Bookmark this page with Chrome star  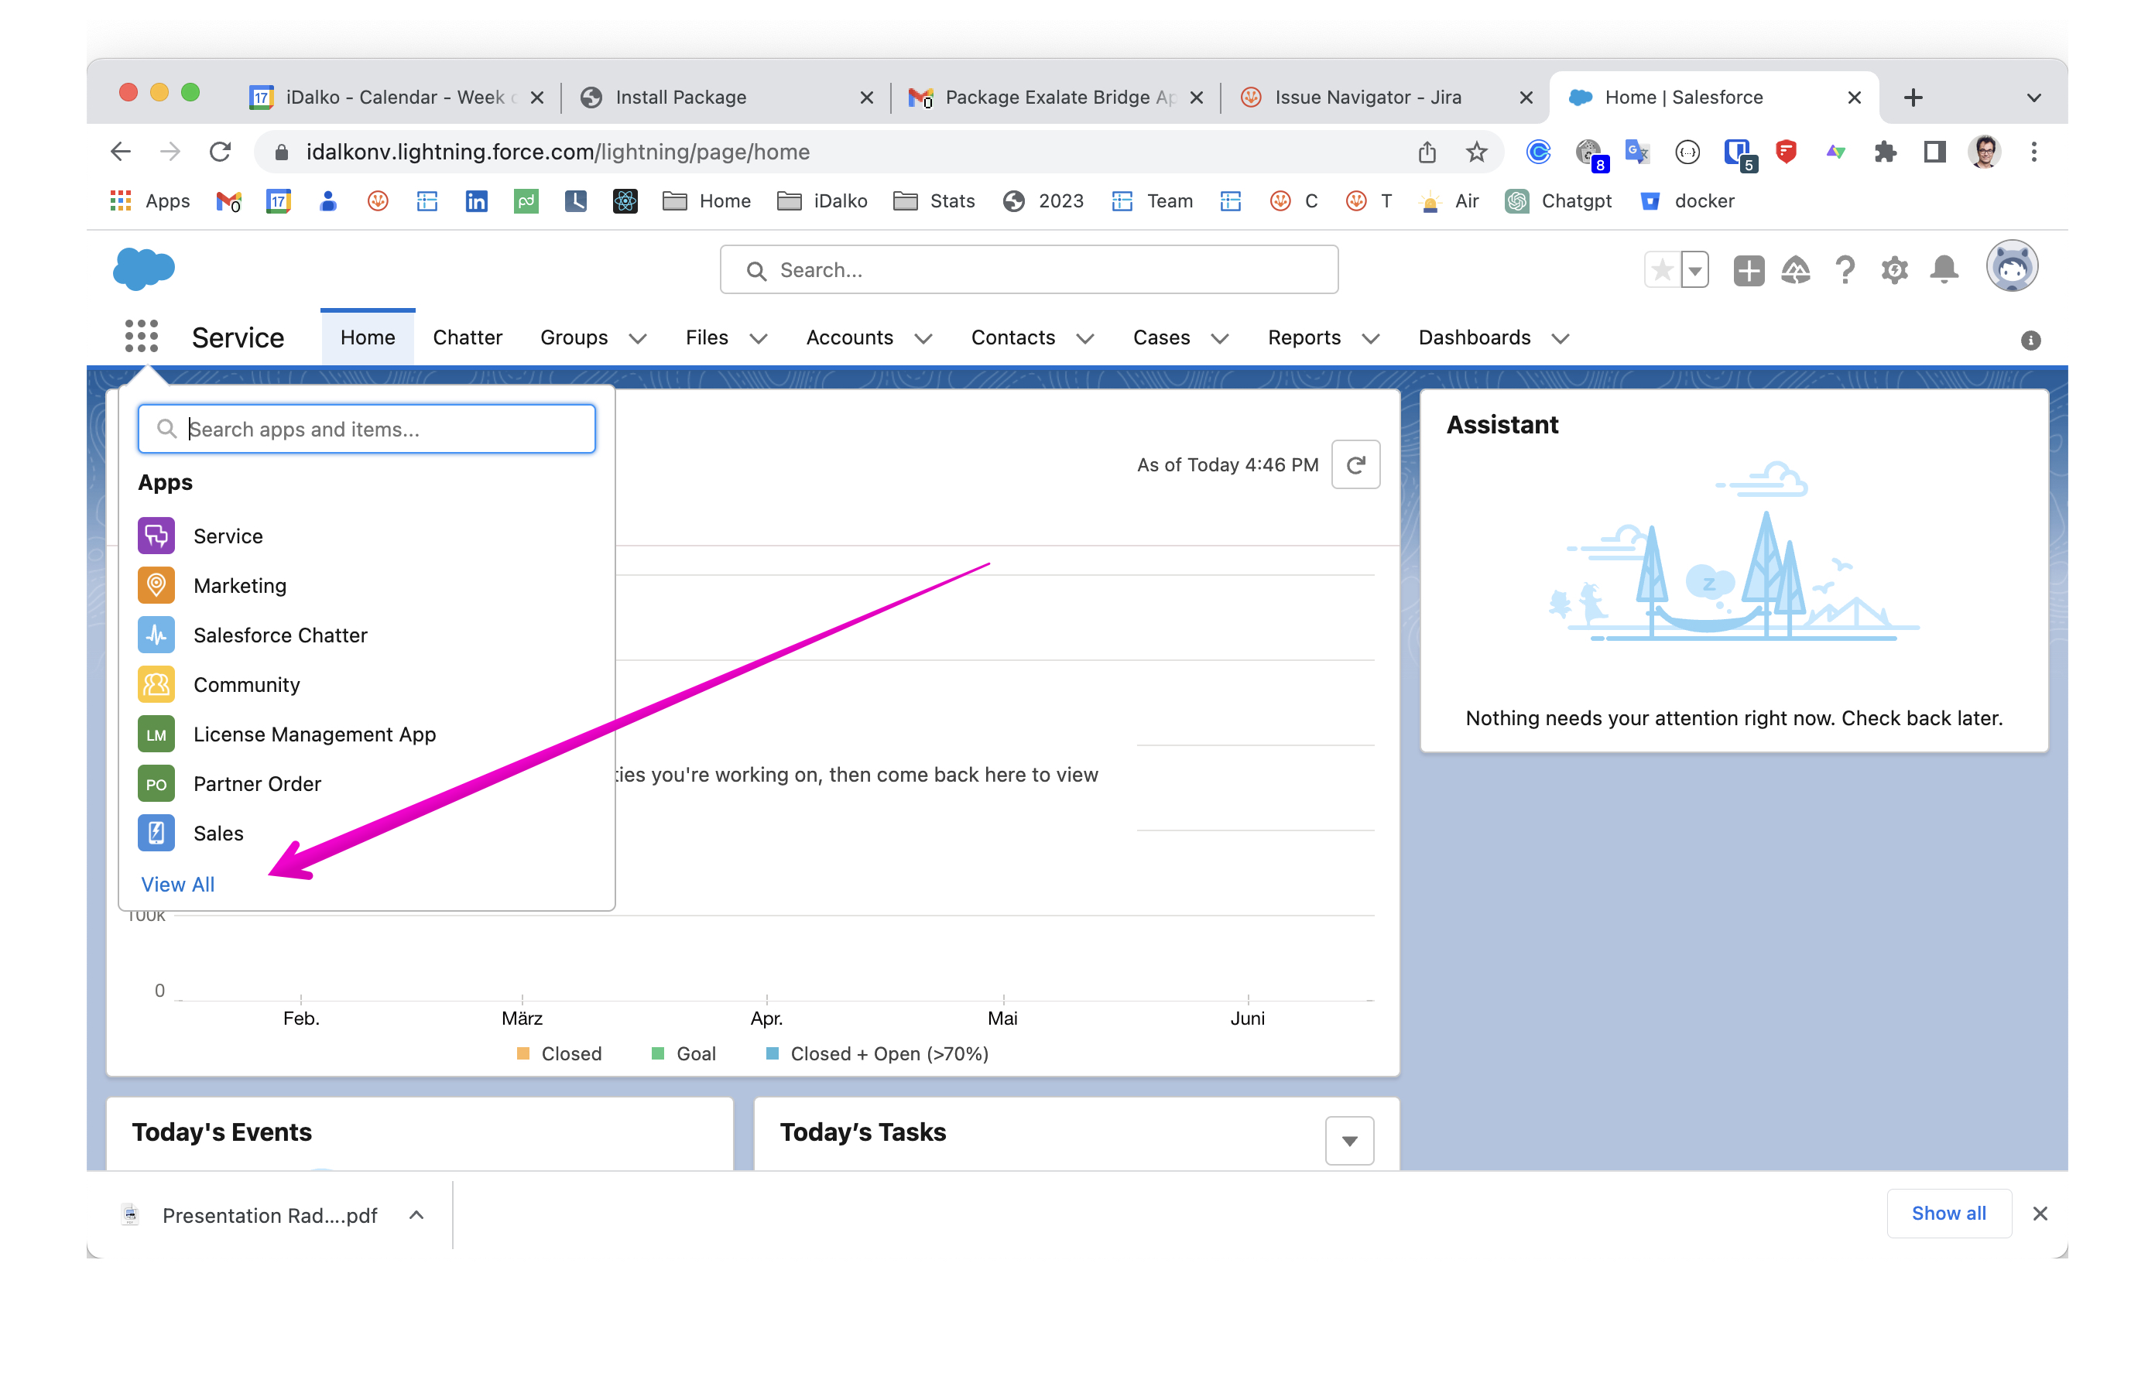1475,152
